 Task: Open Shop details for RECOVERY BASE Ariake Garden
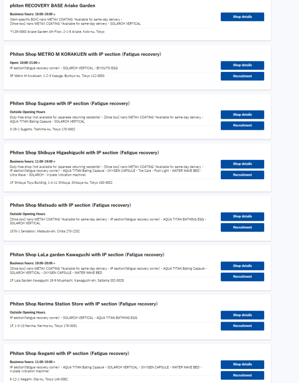[x=242, y=17]
